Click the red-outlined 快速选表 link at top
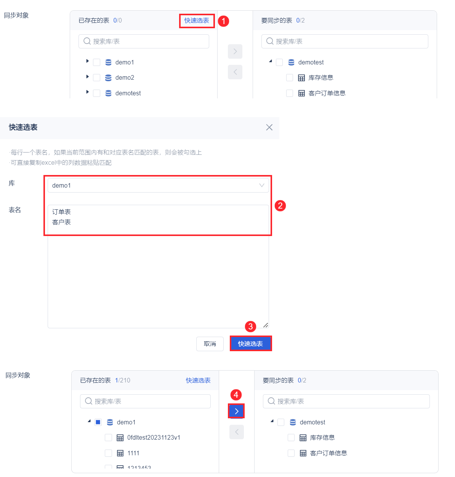Screen dimensions: 455x477 coord(197,21)
